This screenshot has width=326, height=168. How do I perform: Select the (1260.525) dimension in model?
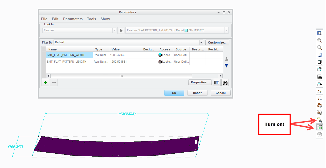coord(127,114)
